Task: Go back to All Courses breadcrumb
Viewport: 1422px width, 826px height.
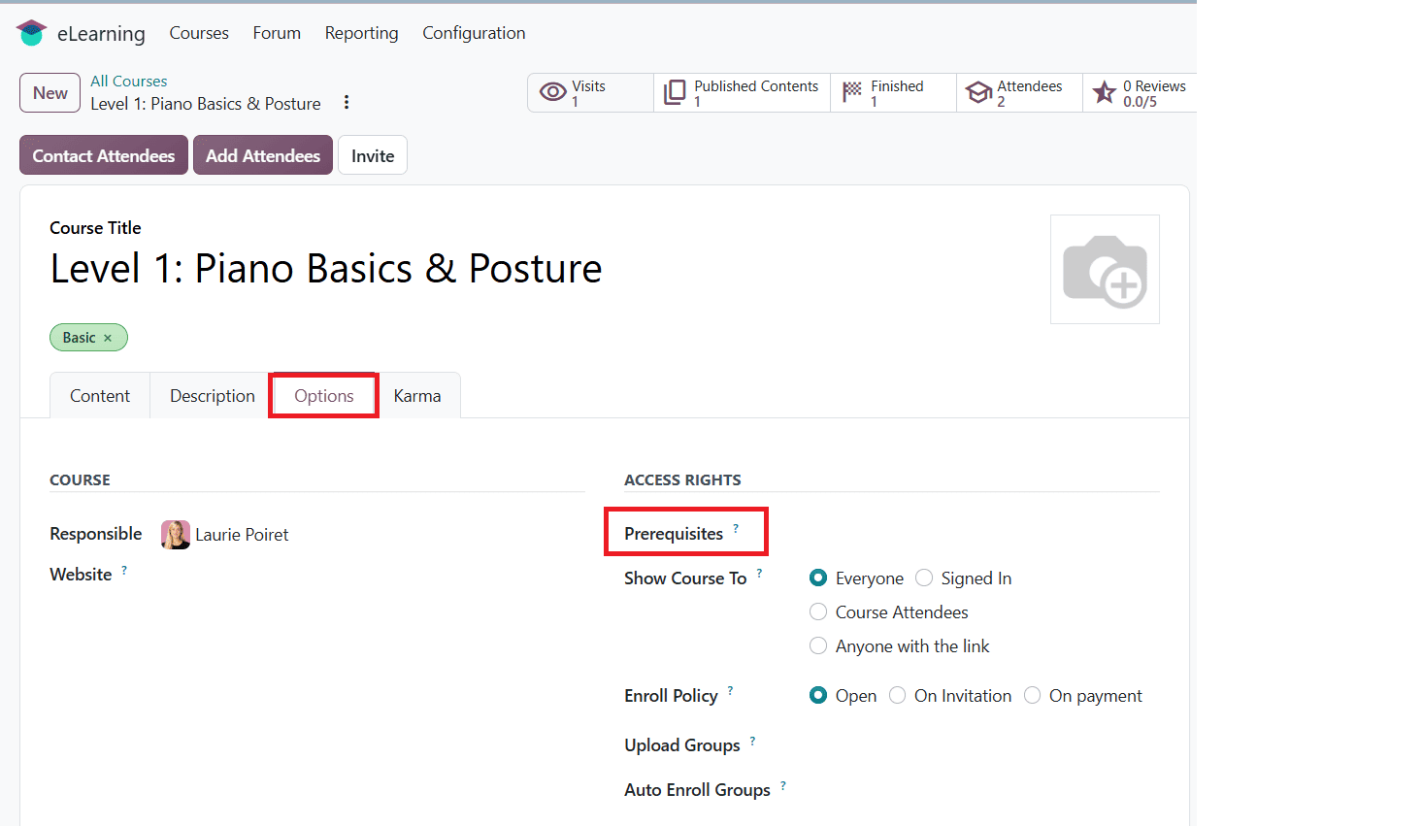Action: click(x=129, y=82)
